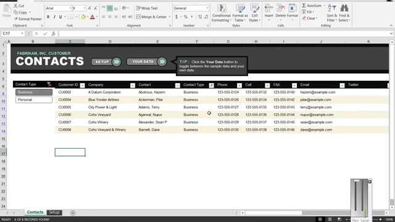Screen dimensions: 395x222
Task: Click the formula bar Enter checkmark icon
Action: [45, 33]
